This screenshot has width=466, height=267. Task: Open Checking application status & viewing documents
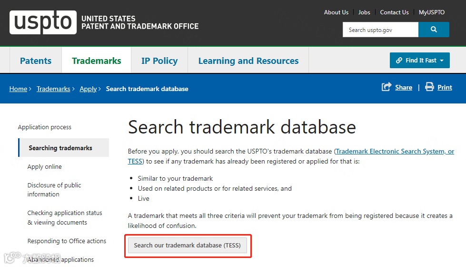point(65,217)
